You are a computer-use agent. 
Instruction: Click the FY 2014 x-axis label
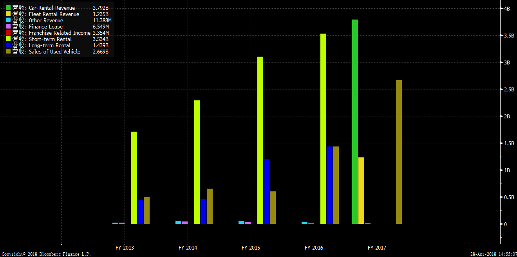188,248
